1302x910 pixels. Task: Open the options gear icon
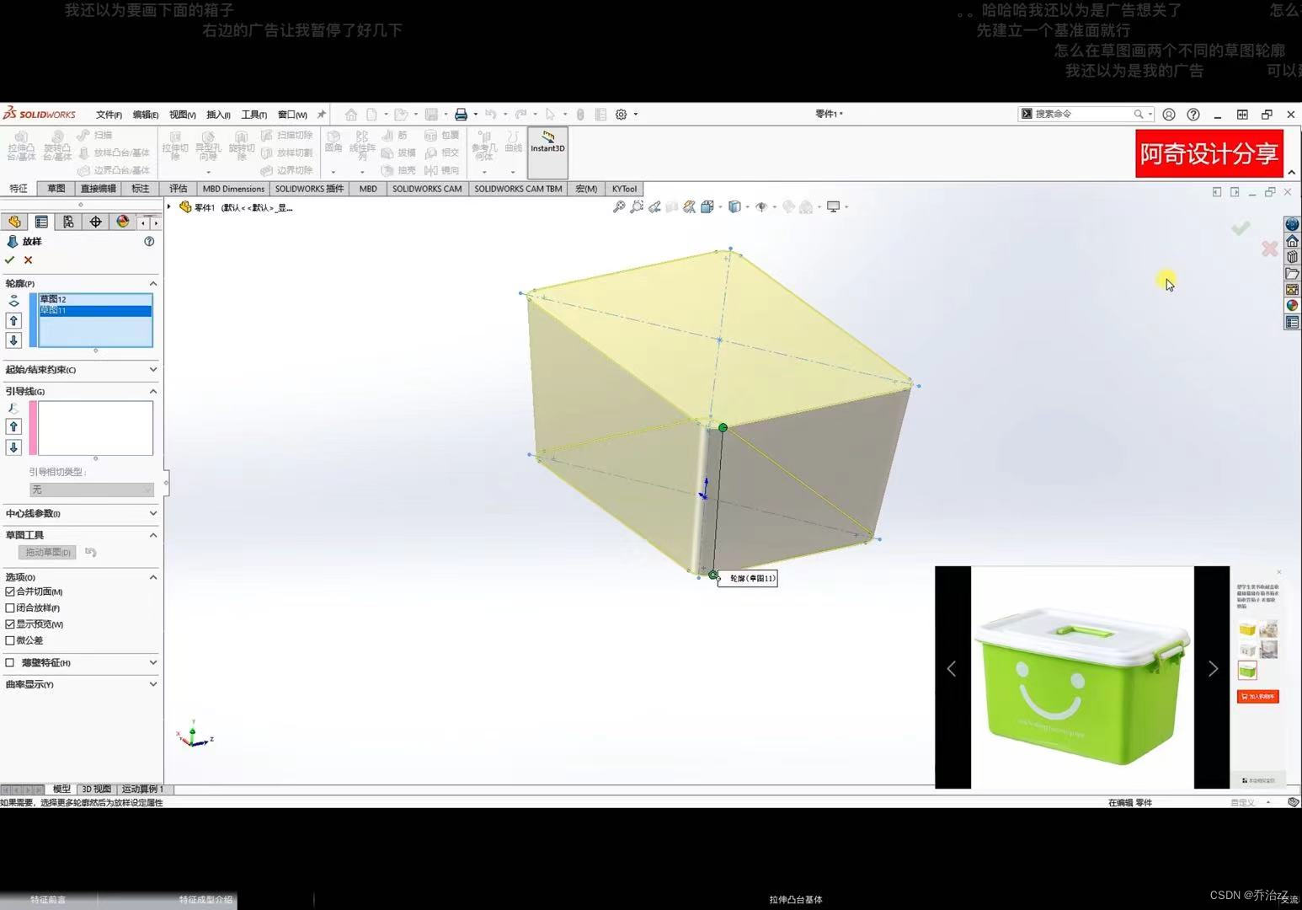621,115
